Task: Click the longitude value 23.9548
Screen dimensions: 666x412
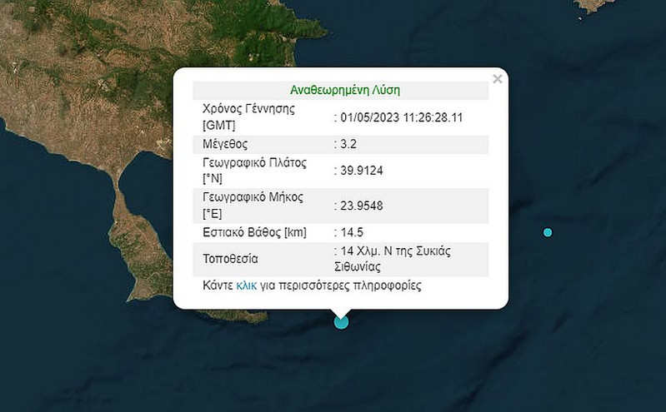Action: [x=362, y=206]
